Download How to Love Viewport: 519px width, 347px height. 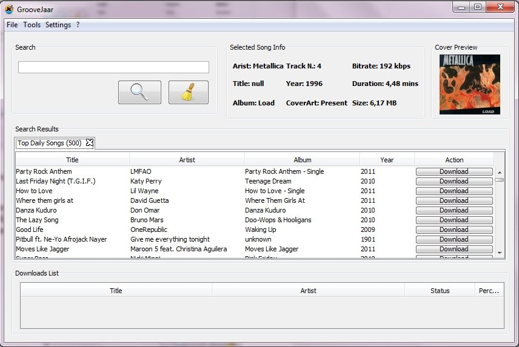[454, 191]
